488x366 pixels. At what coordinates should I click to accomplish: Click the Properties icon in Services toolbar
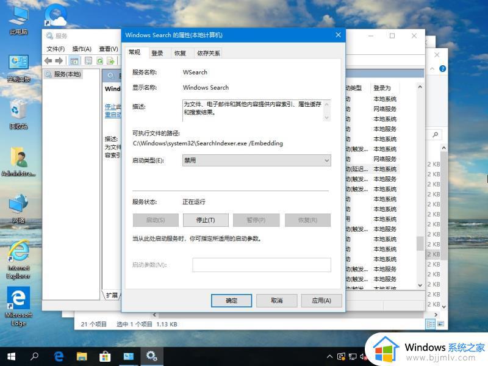click(x=88, y=60)
